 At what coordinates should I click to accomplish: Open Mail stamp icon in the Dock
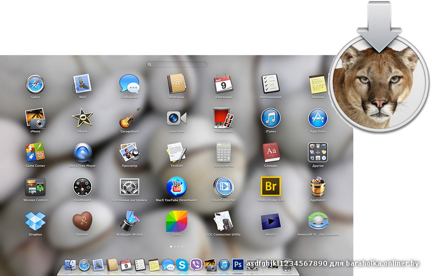[x=98, y=265]
